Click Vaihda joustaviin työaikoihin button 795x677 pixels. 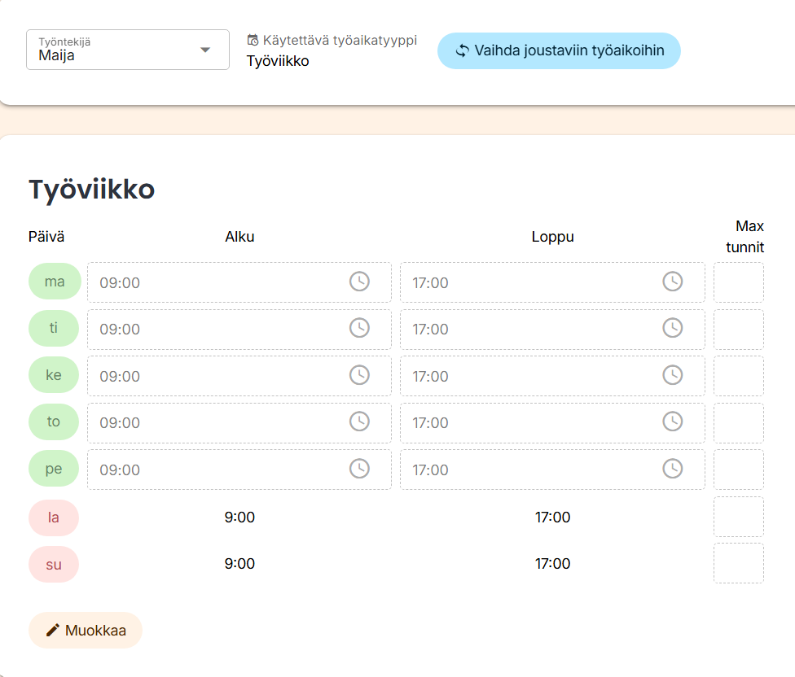point(559,50)
